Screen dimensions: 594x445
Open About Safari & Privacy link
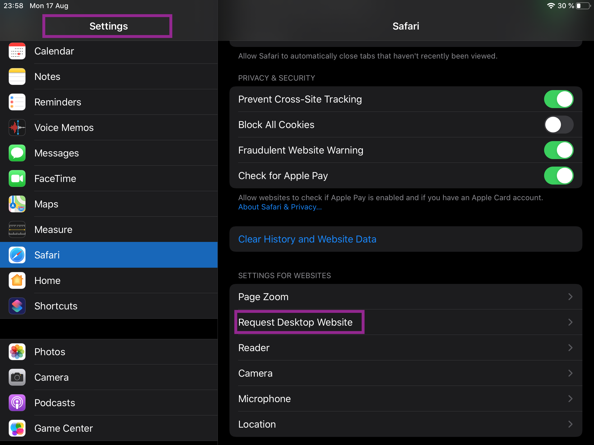click(280, 207)
